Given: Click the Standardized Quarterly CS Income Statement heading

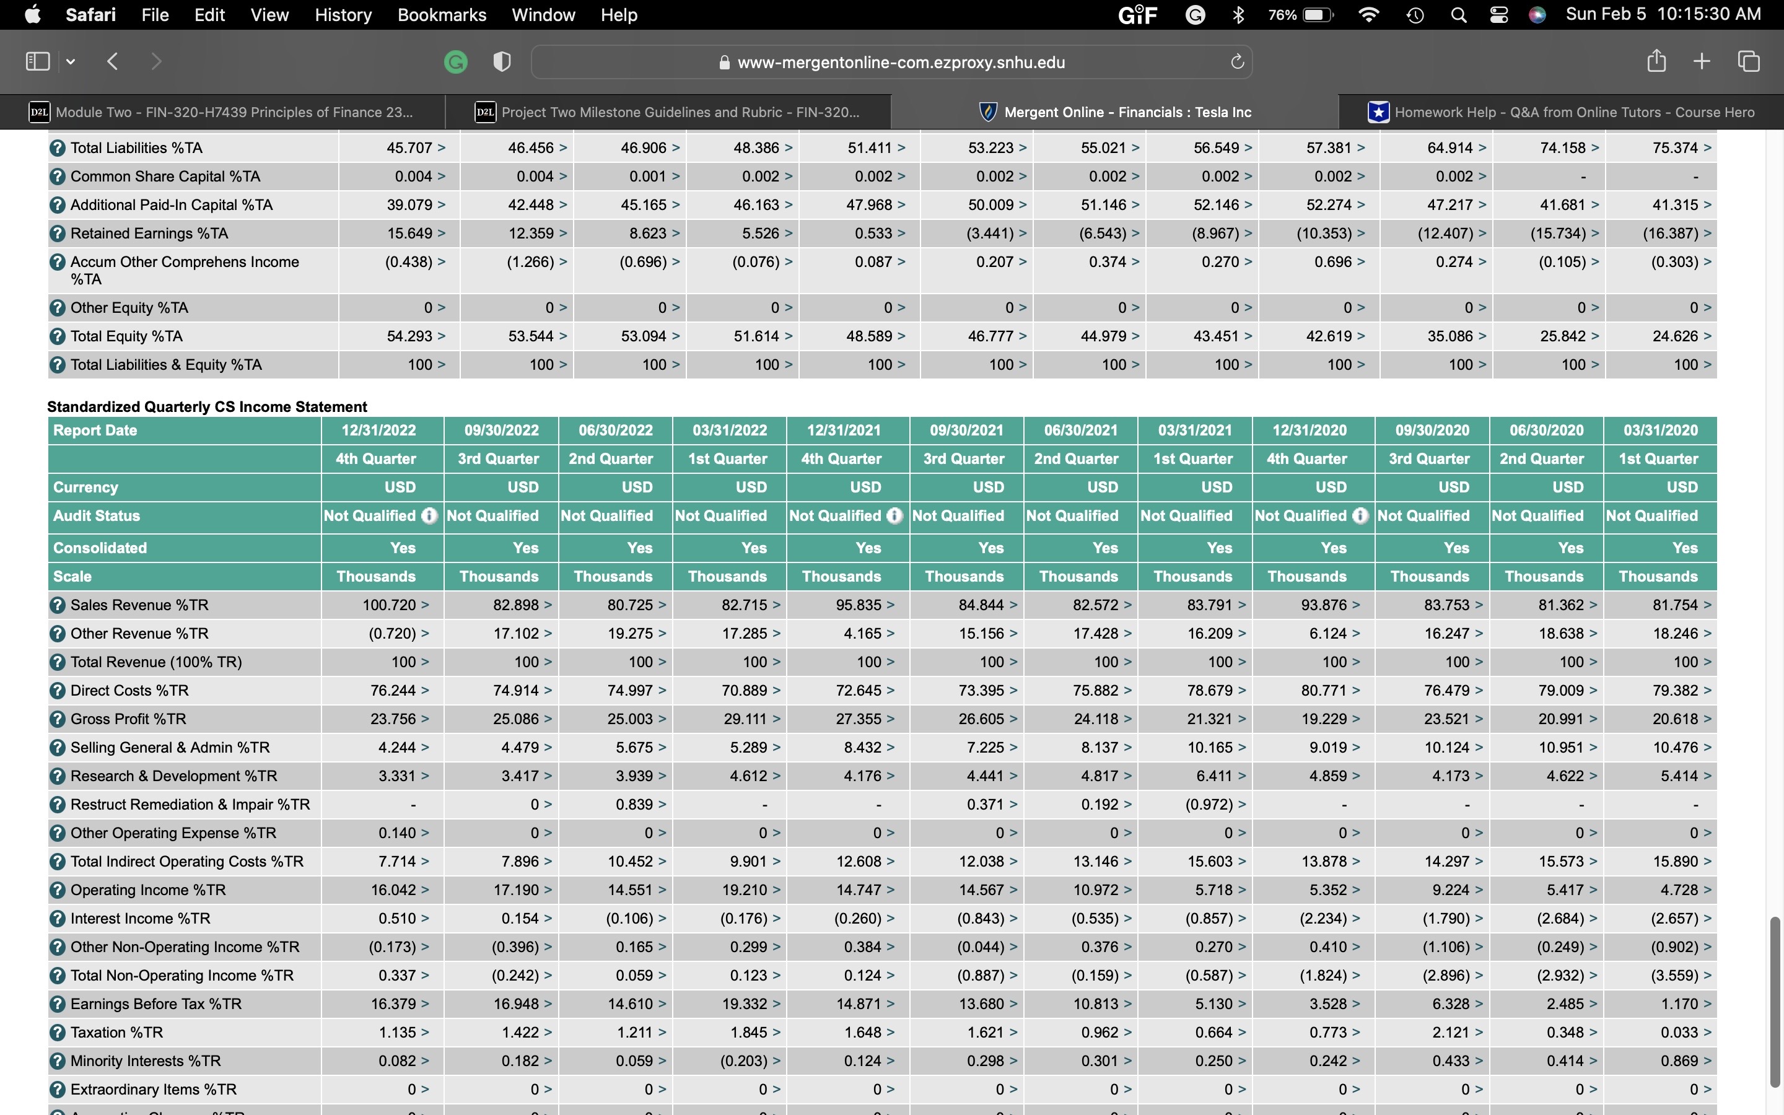Looking at the screenshot, I should click(x=207, y=407).
